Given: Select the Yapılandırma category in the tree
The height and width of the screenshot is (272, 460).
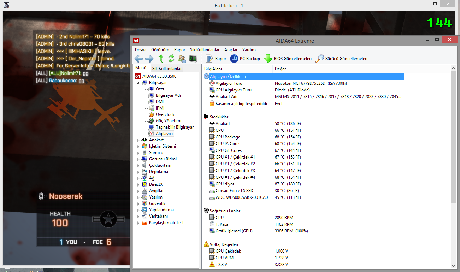Looking at the screenshot, I should tap(161, 210).
